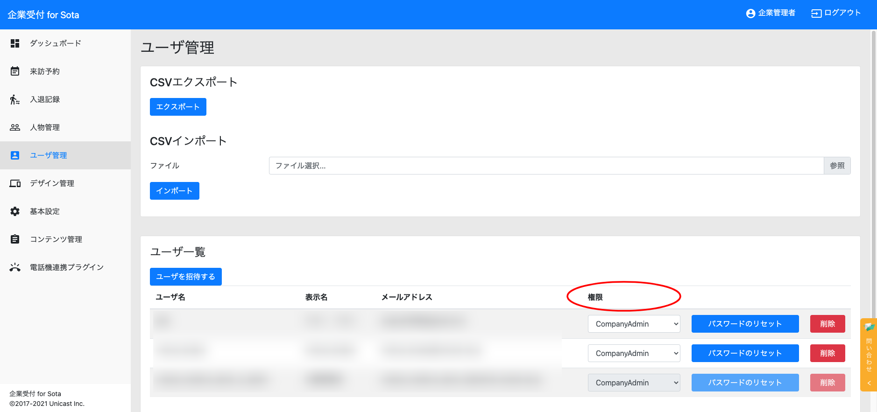This screenshot has height=412, width=877.
Task: Click ユーザを招待する button
Action: pos(186,277)
